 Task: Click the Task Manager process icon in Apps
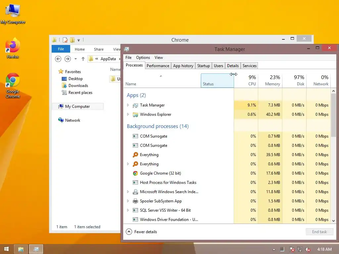pyautogui.click(x=135, y=105)
